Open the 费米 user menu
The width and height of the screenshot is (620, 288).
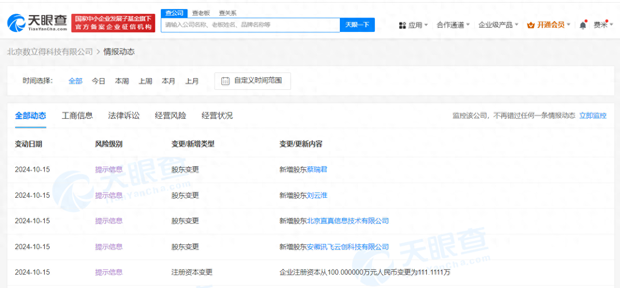tap(603, 25)
